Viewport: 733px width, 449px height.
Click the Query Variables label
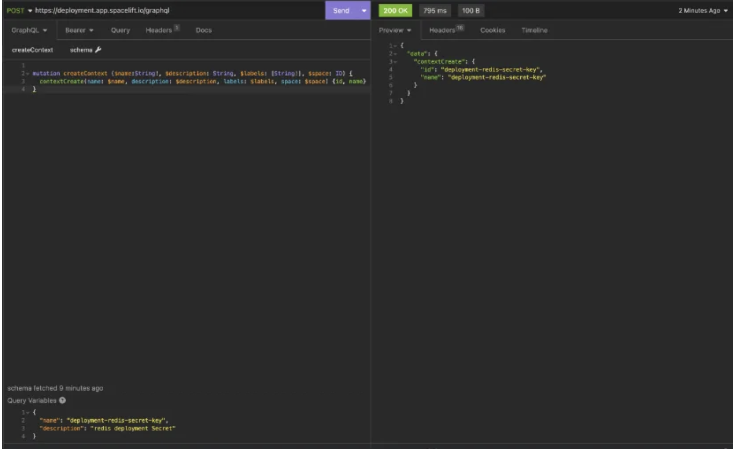32,401
